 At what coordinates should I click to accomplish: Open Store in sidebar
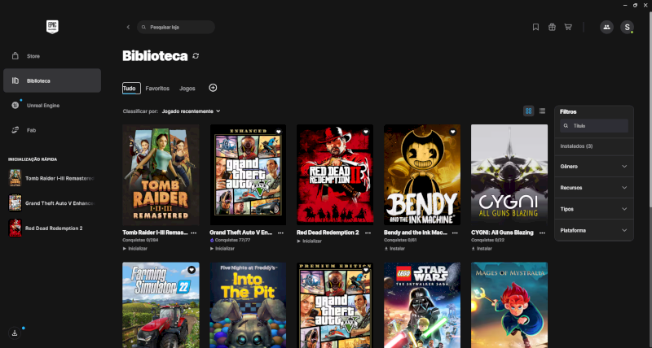tap(52, 56)
